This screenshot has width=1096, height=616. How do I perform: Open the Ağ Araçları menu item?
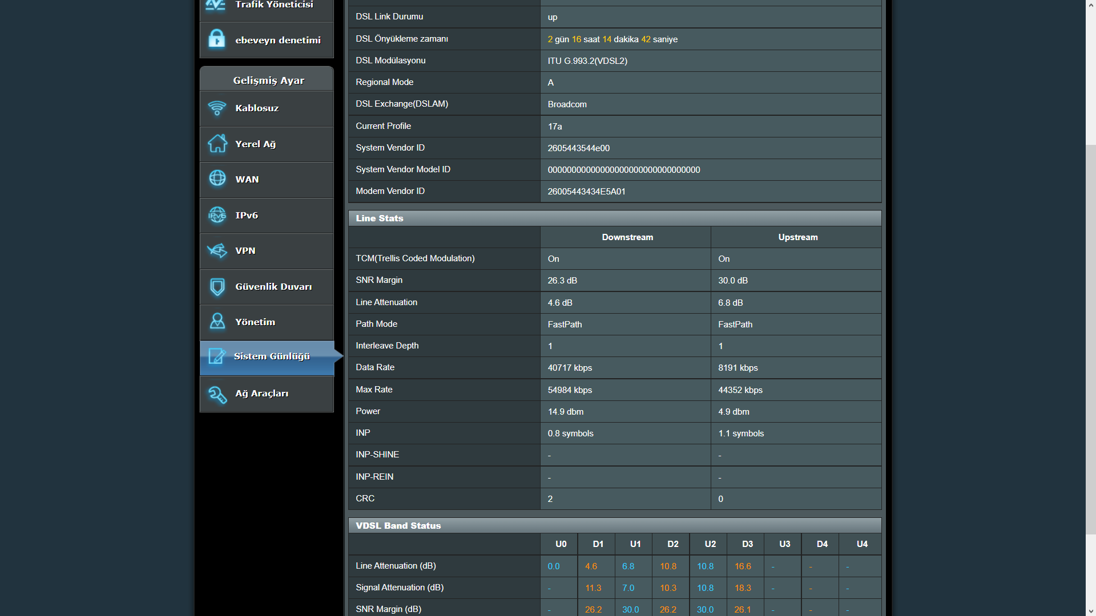(267, 394)
